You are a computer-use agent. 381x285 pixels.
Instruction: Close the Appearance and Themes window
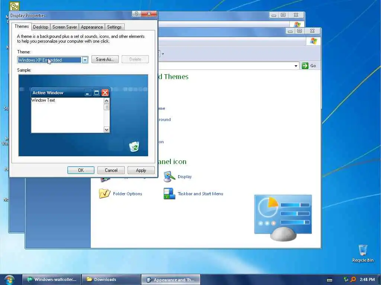(312, 31)
